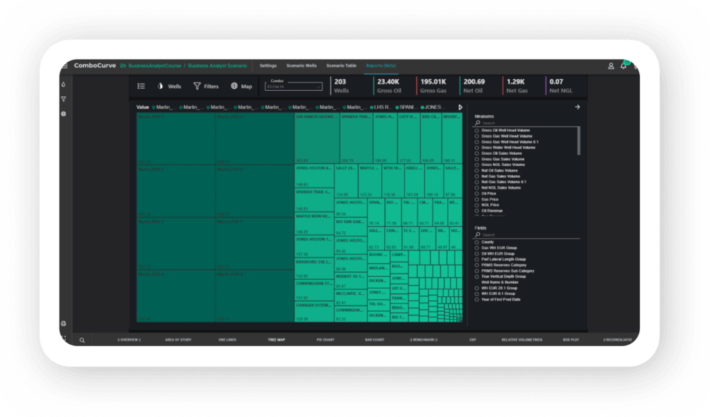The image size is (710, 417).
Task: Open the Combo dropdown selector
Action: pyautogui.click(x=295, y=86)
